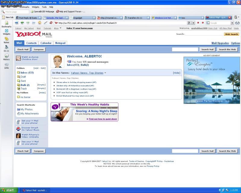Reload the page with the Reload icon
The height and width of the screenshot is (193, 241).
pos(40,23)
